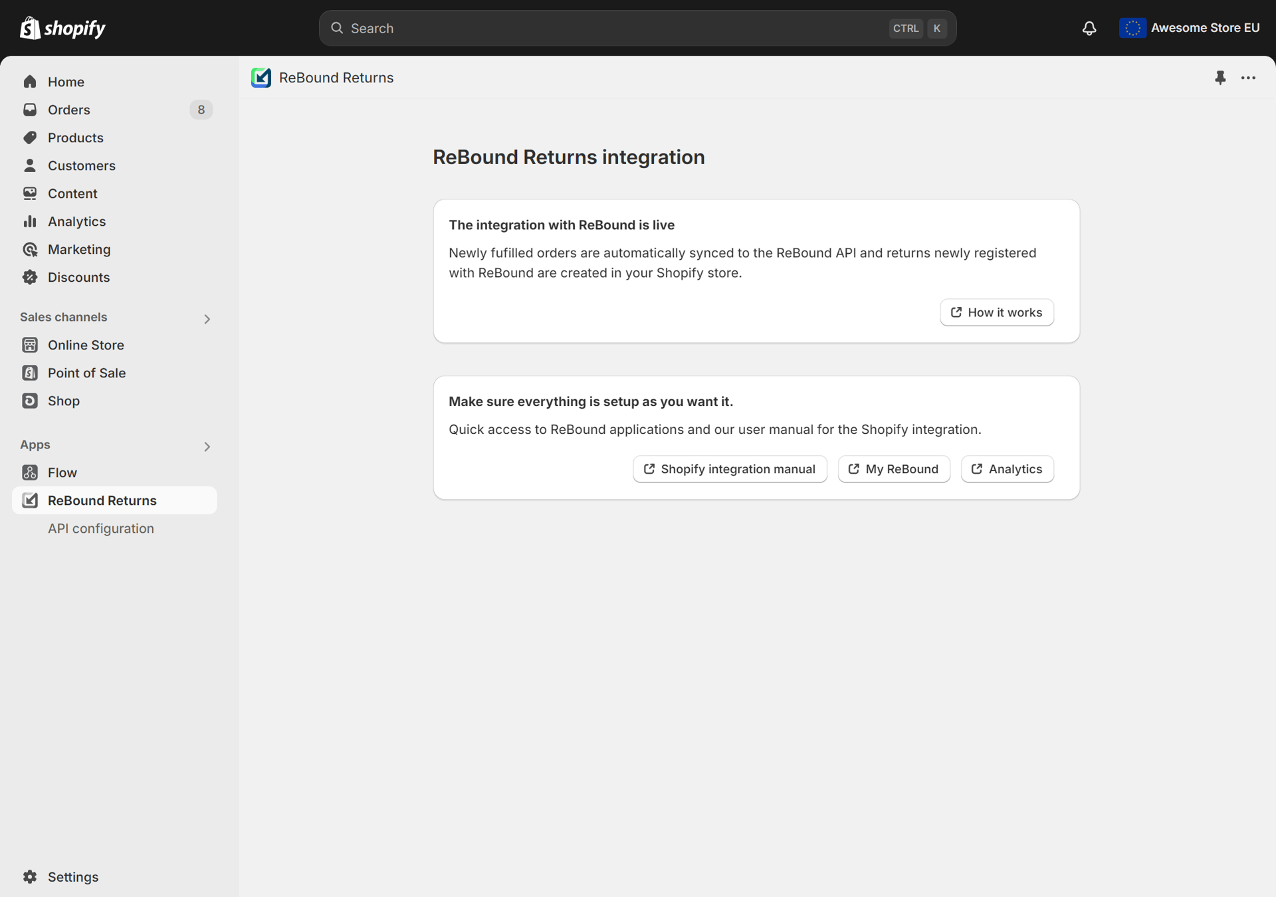1276x897 pixels.
Task: Open Settings with the gear icon
Action: [x=30, y=876]
